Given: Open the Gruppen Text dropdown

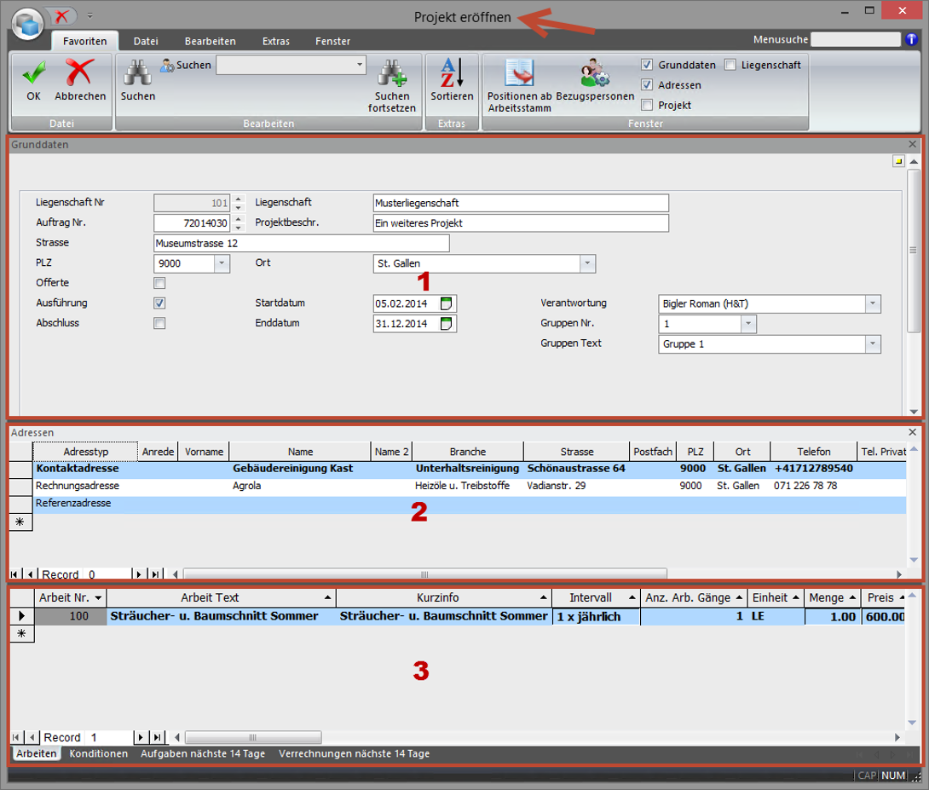Looking at the screenshot, I should (873, 344).
